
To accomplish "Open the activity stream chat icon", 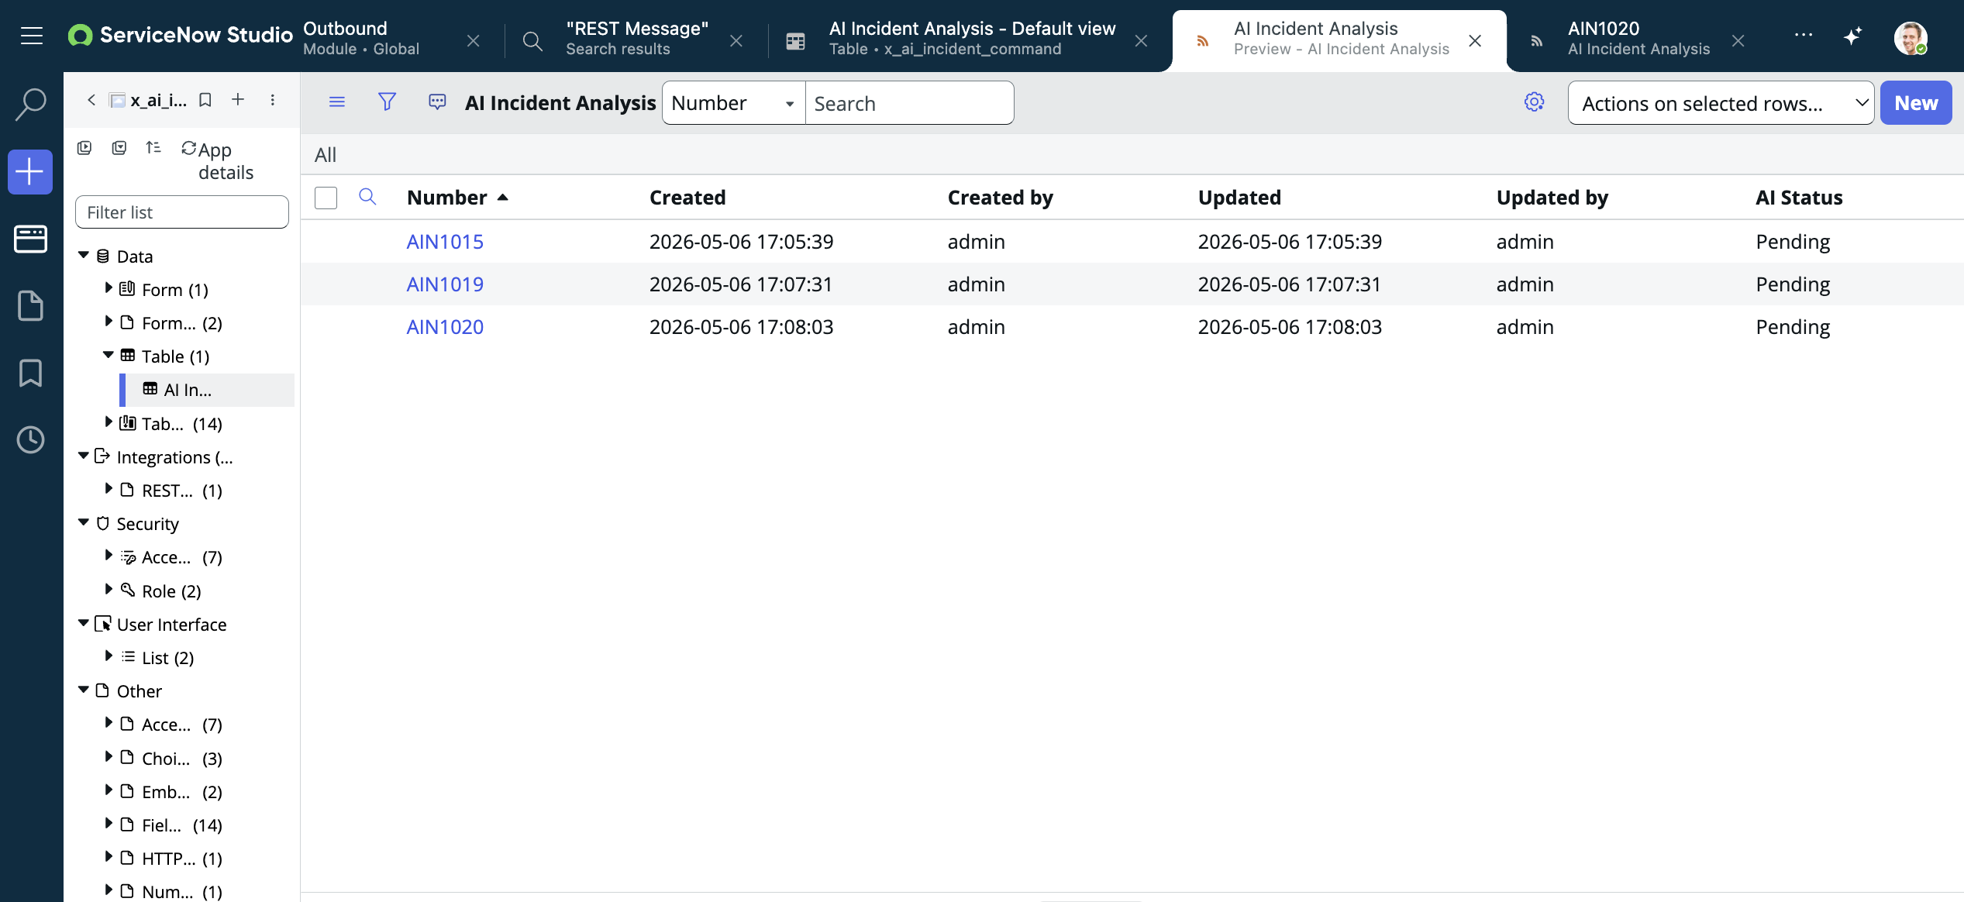I will coord(437,102).
